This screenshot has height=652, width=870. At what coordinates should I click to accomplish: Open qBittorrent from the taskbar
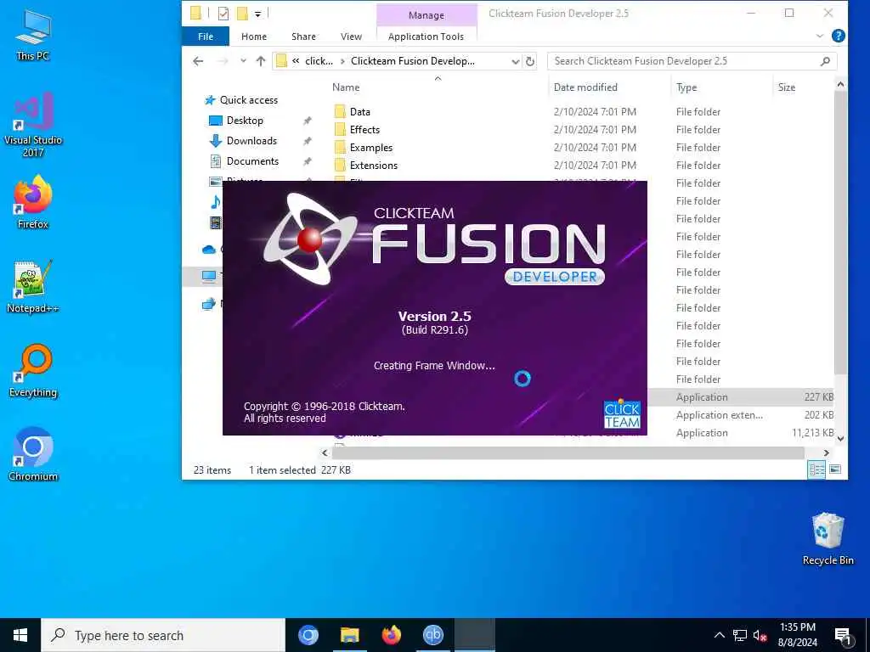[x=433, y=635]
